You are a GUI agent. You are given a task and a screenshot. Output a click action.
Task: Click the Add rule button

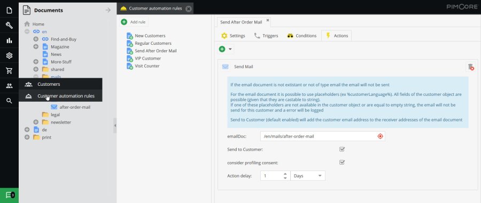click(x=134, y=22)
